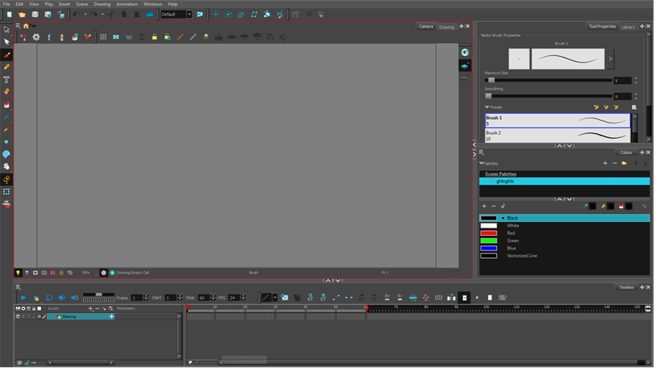The image size is (657, 371).
Task: Toggle sound playback in timeline toolbar
Action: (62, 298)
